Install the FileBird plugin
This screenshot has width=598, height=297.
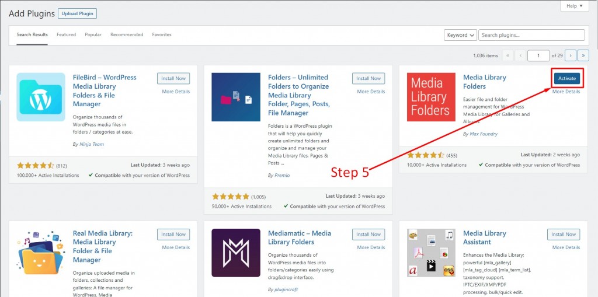[173, 79]
